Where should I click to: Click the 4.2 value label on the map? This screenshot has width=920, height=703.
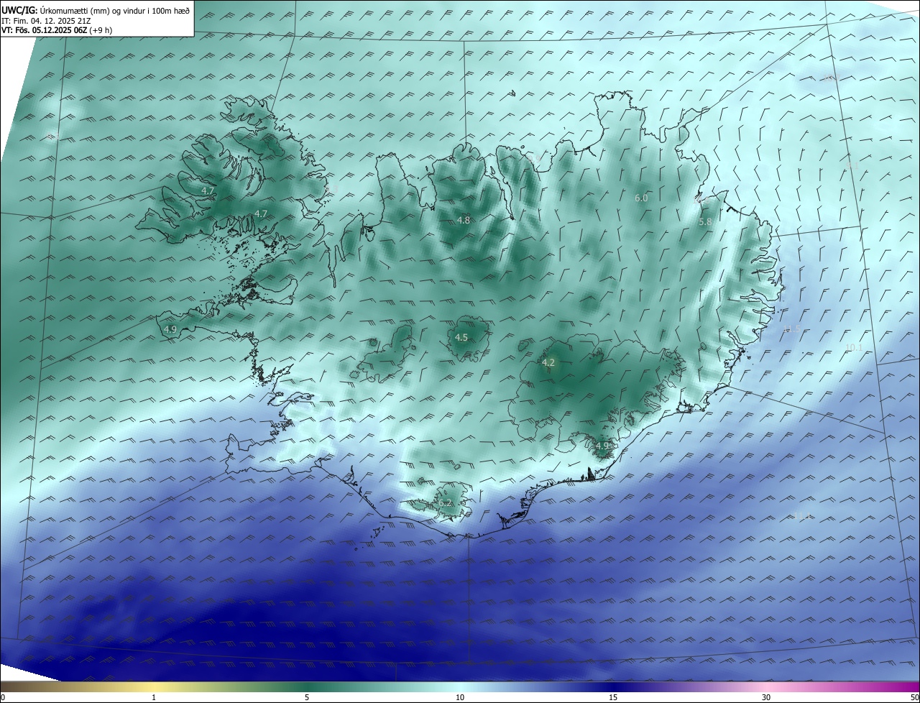click(548, 363)
